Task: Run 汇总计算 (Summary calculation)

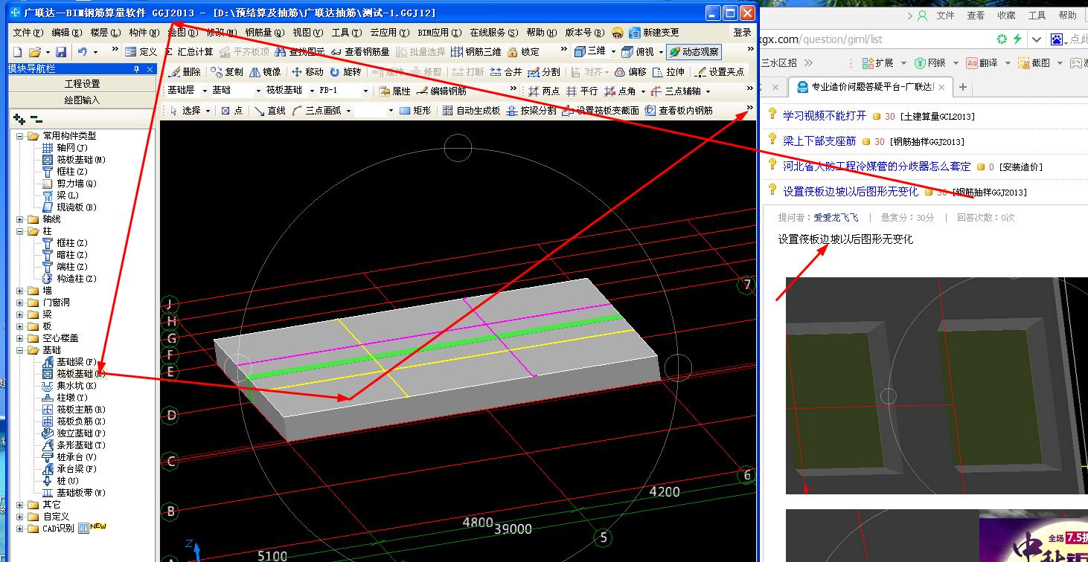Action: (x=189, y=52)
